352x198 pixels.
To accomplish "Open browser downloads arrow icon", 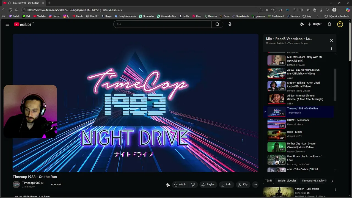I will [x=321, y=10].
